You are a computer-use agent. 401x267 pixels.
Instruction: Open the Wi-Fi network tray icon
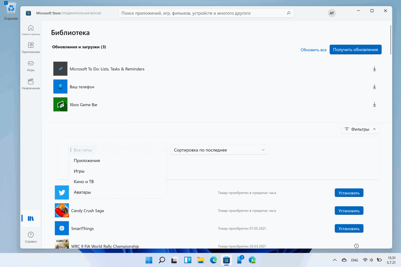(365, 260)
